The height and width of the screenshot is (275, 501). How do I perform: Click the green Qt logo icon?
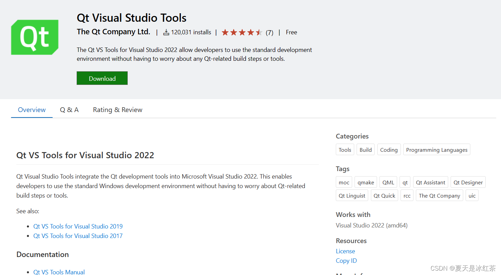[x=35, y=37]
